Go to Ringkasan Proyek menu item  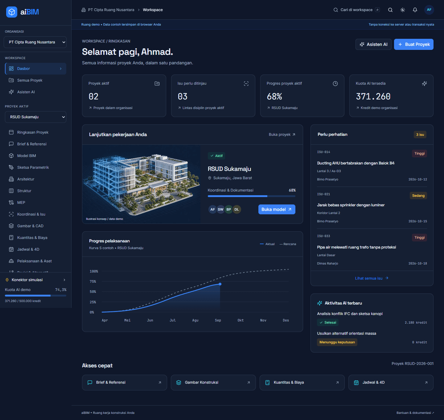[x=36, y=132]
